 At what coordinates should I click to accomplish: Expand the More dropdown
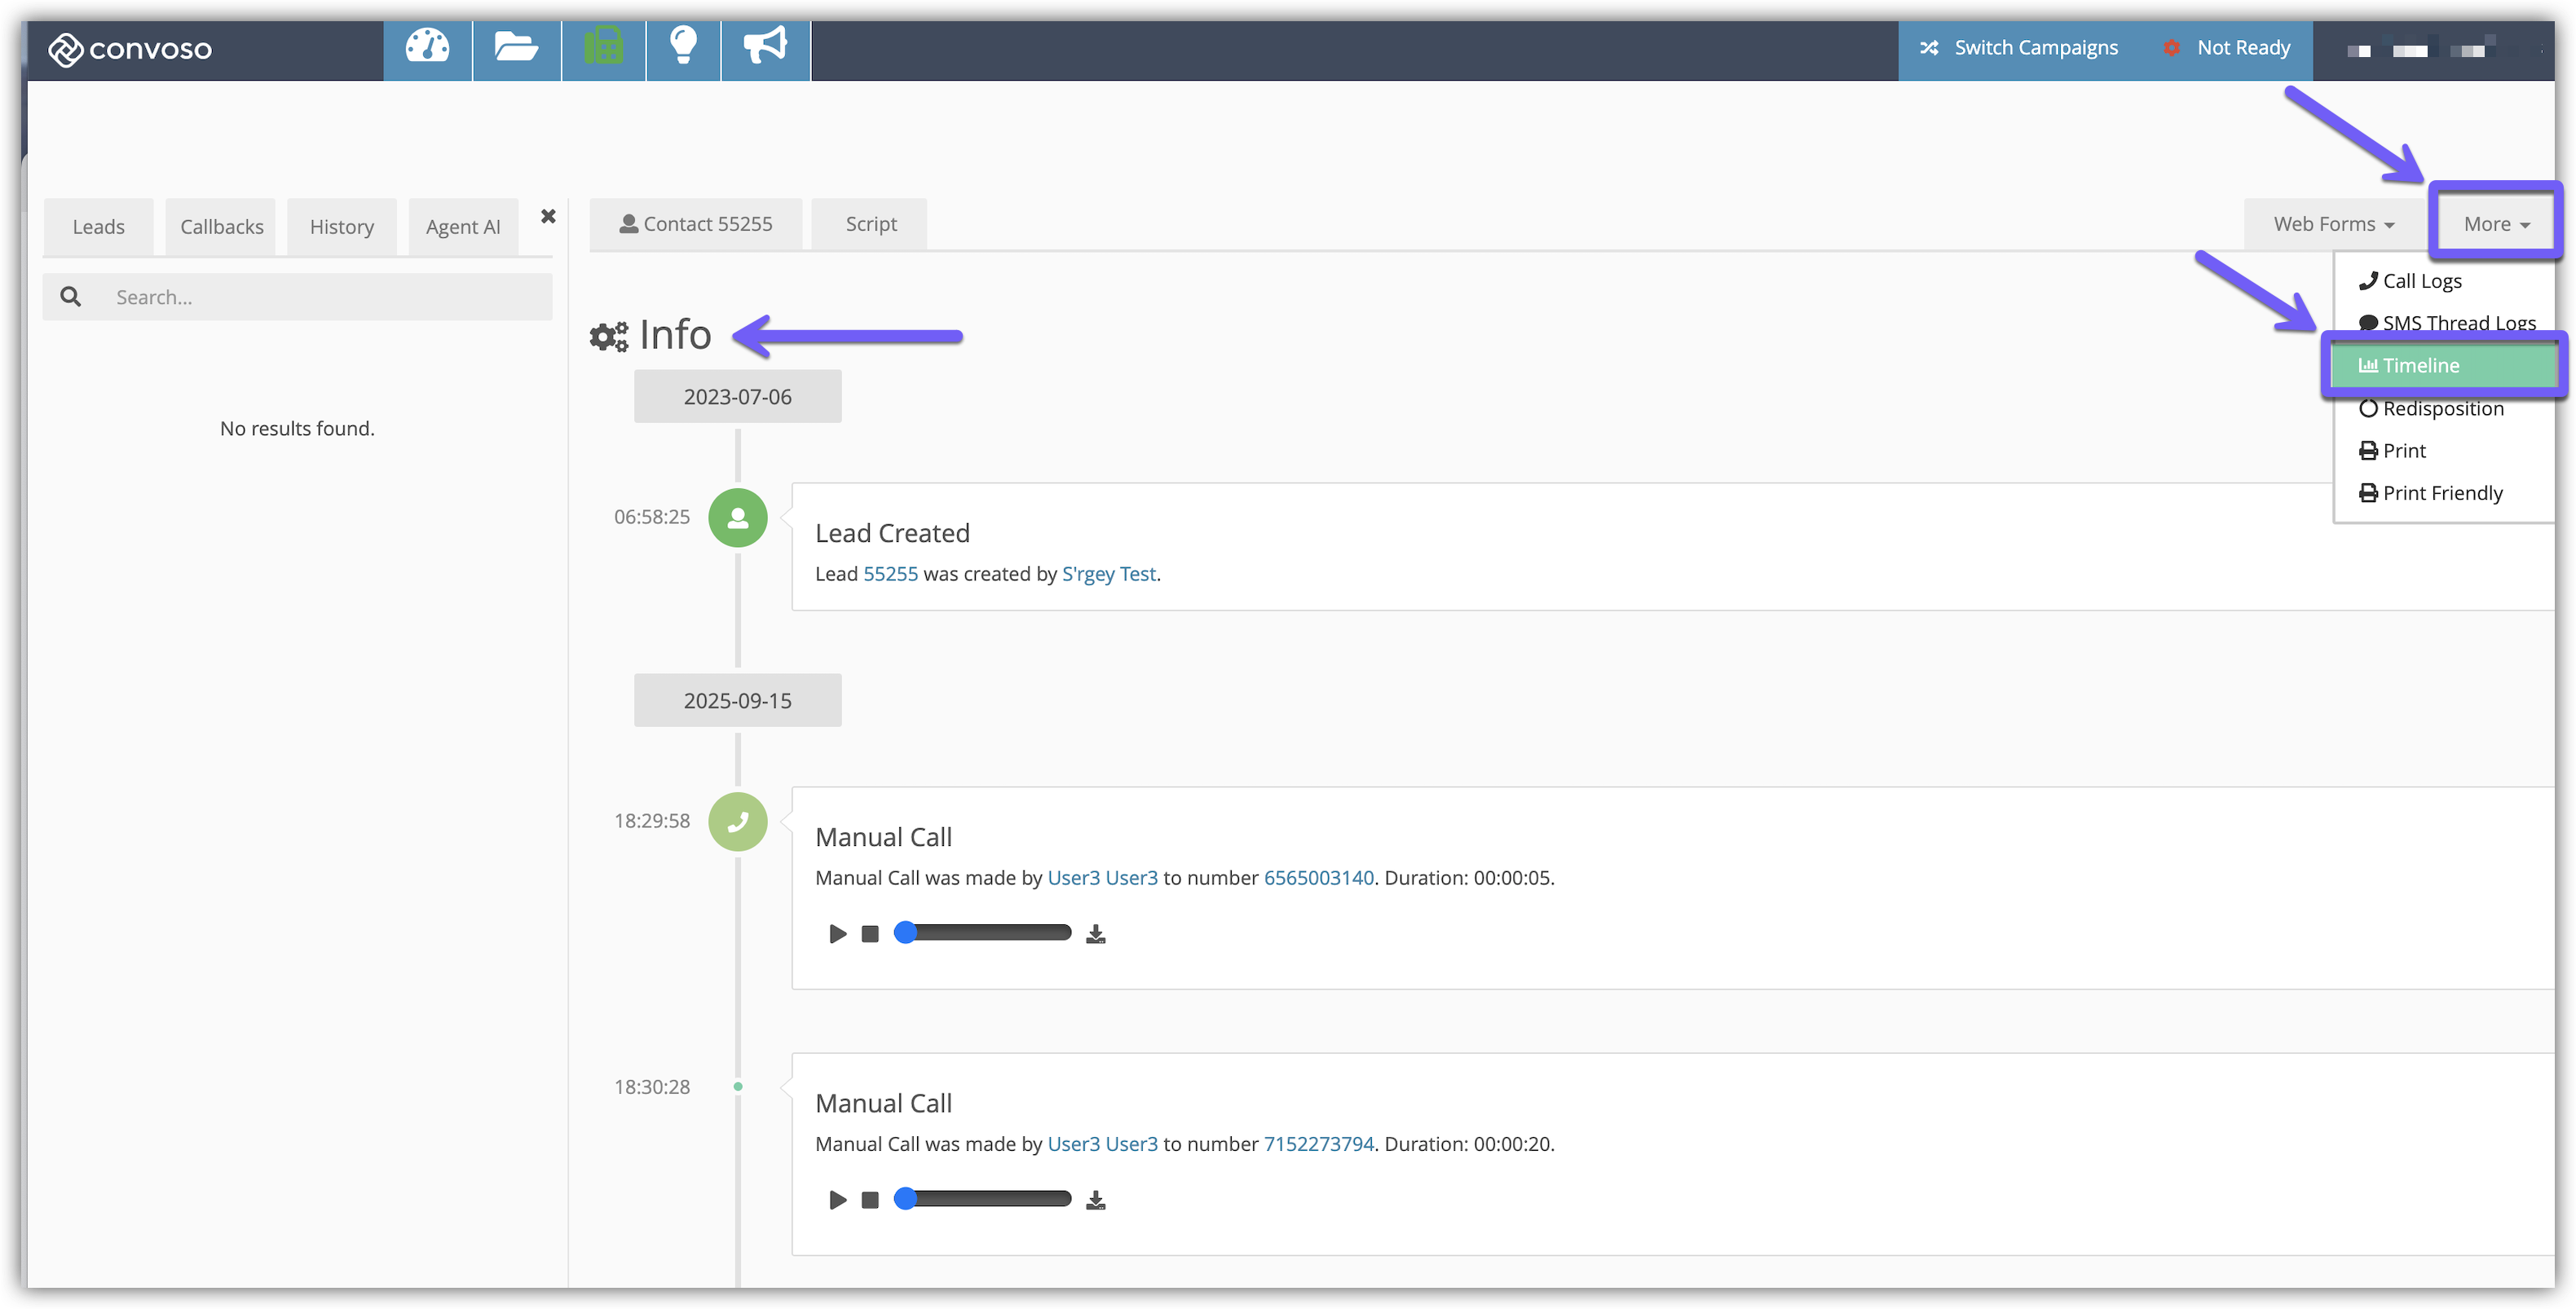[2495, 224]
